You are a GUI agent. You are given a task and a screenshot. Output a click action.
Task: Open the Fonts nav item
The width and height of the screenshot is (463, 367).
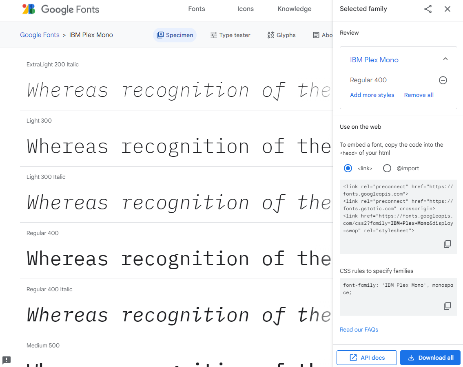pos(197,9)
